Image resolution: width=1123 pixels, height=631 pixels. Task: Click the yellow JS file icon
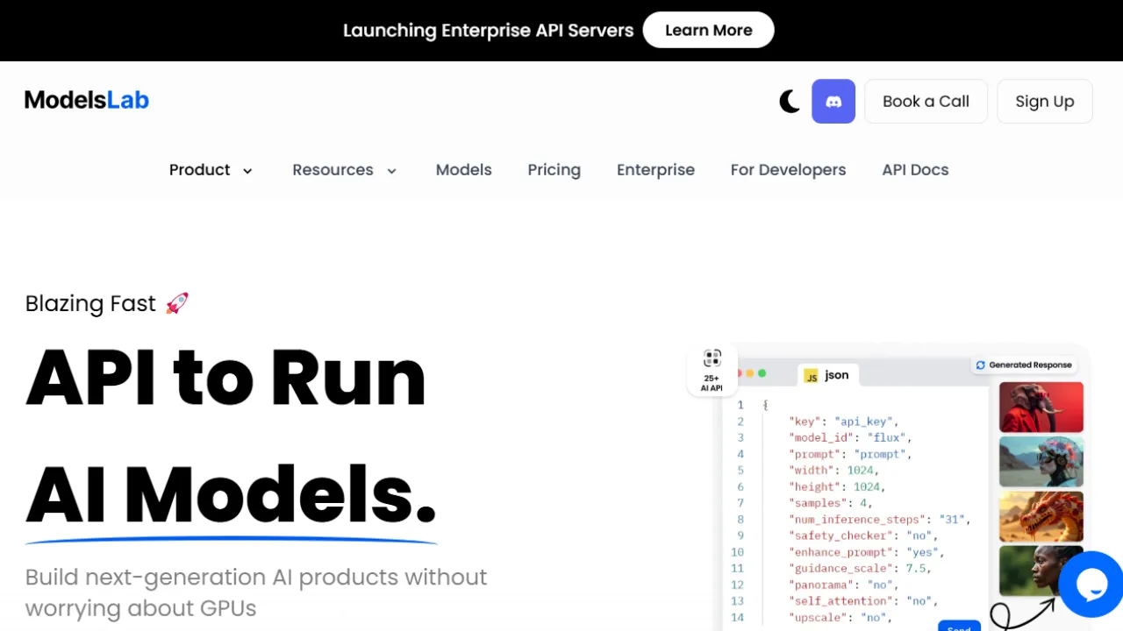click(812, 376)
